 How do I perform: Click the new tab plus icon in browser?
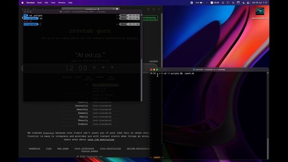(159, 9)
